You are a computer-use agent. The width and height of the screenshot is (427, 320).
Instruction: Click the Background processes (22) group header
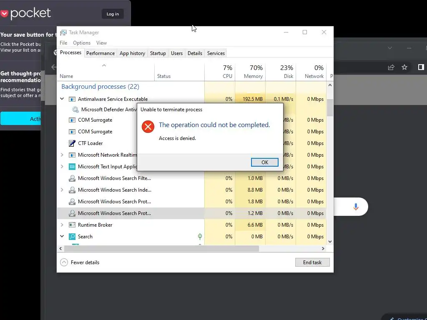[x=100, y=87]
